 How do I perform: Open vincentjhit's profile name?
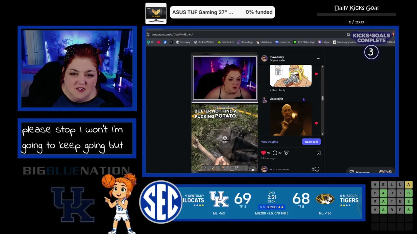coord(276,99)
